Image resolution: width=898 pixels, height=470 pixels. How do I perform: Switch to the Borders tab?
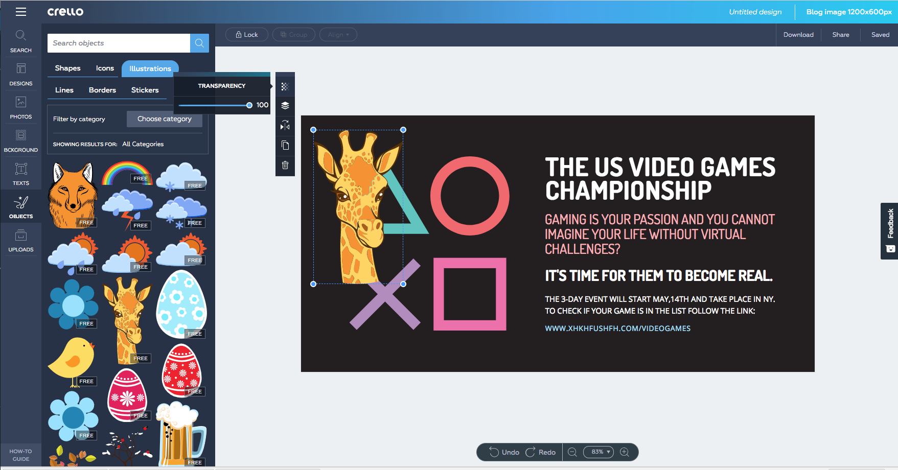tap(102, 90)
